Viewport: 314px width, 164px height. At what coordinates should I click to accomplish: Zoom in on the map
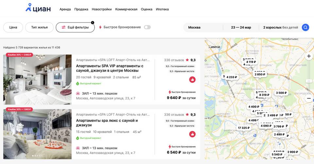pyautogui.click(x=309, y=56)
